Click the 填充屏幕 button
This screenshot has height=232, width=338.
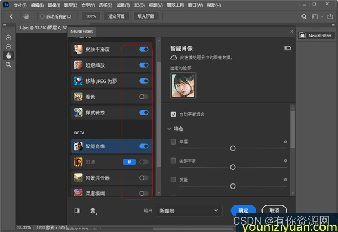coord(146,16)
